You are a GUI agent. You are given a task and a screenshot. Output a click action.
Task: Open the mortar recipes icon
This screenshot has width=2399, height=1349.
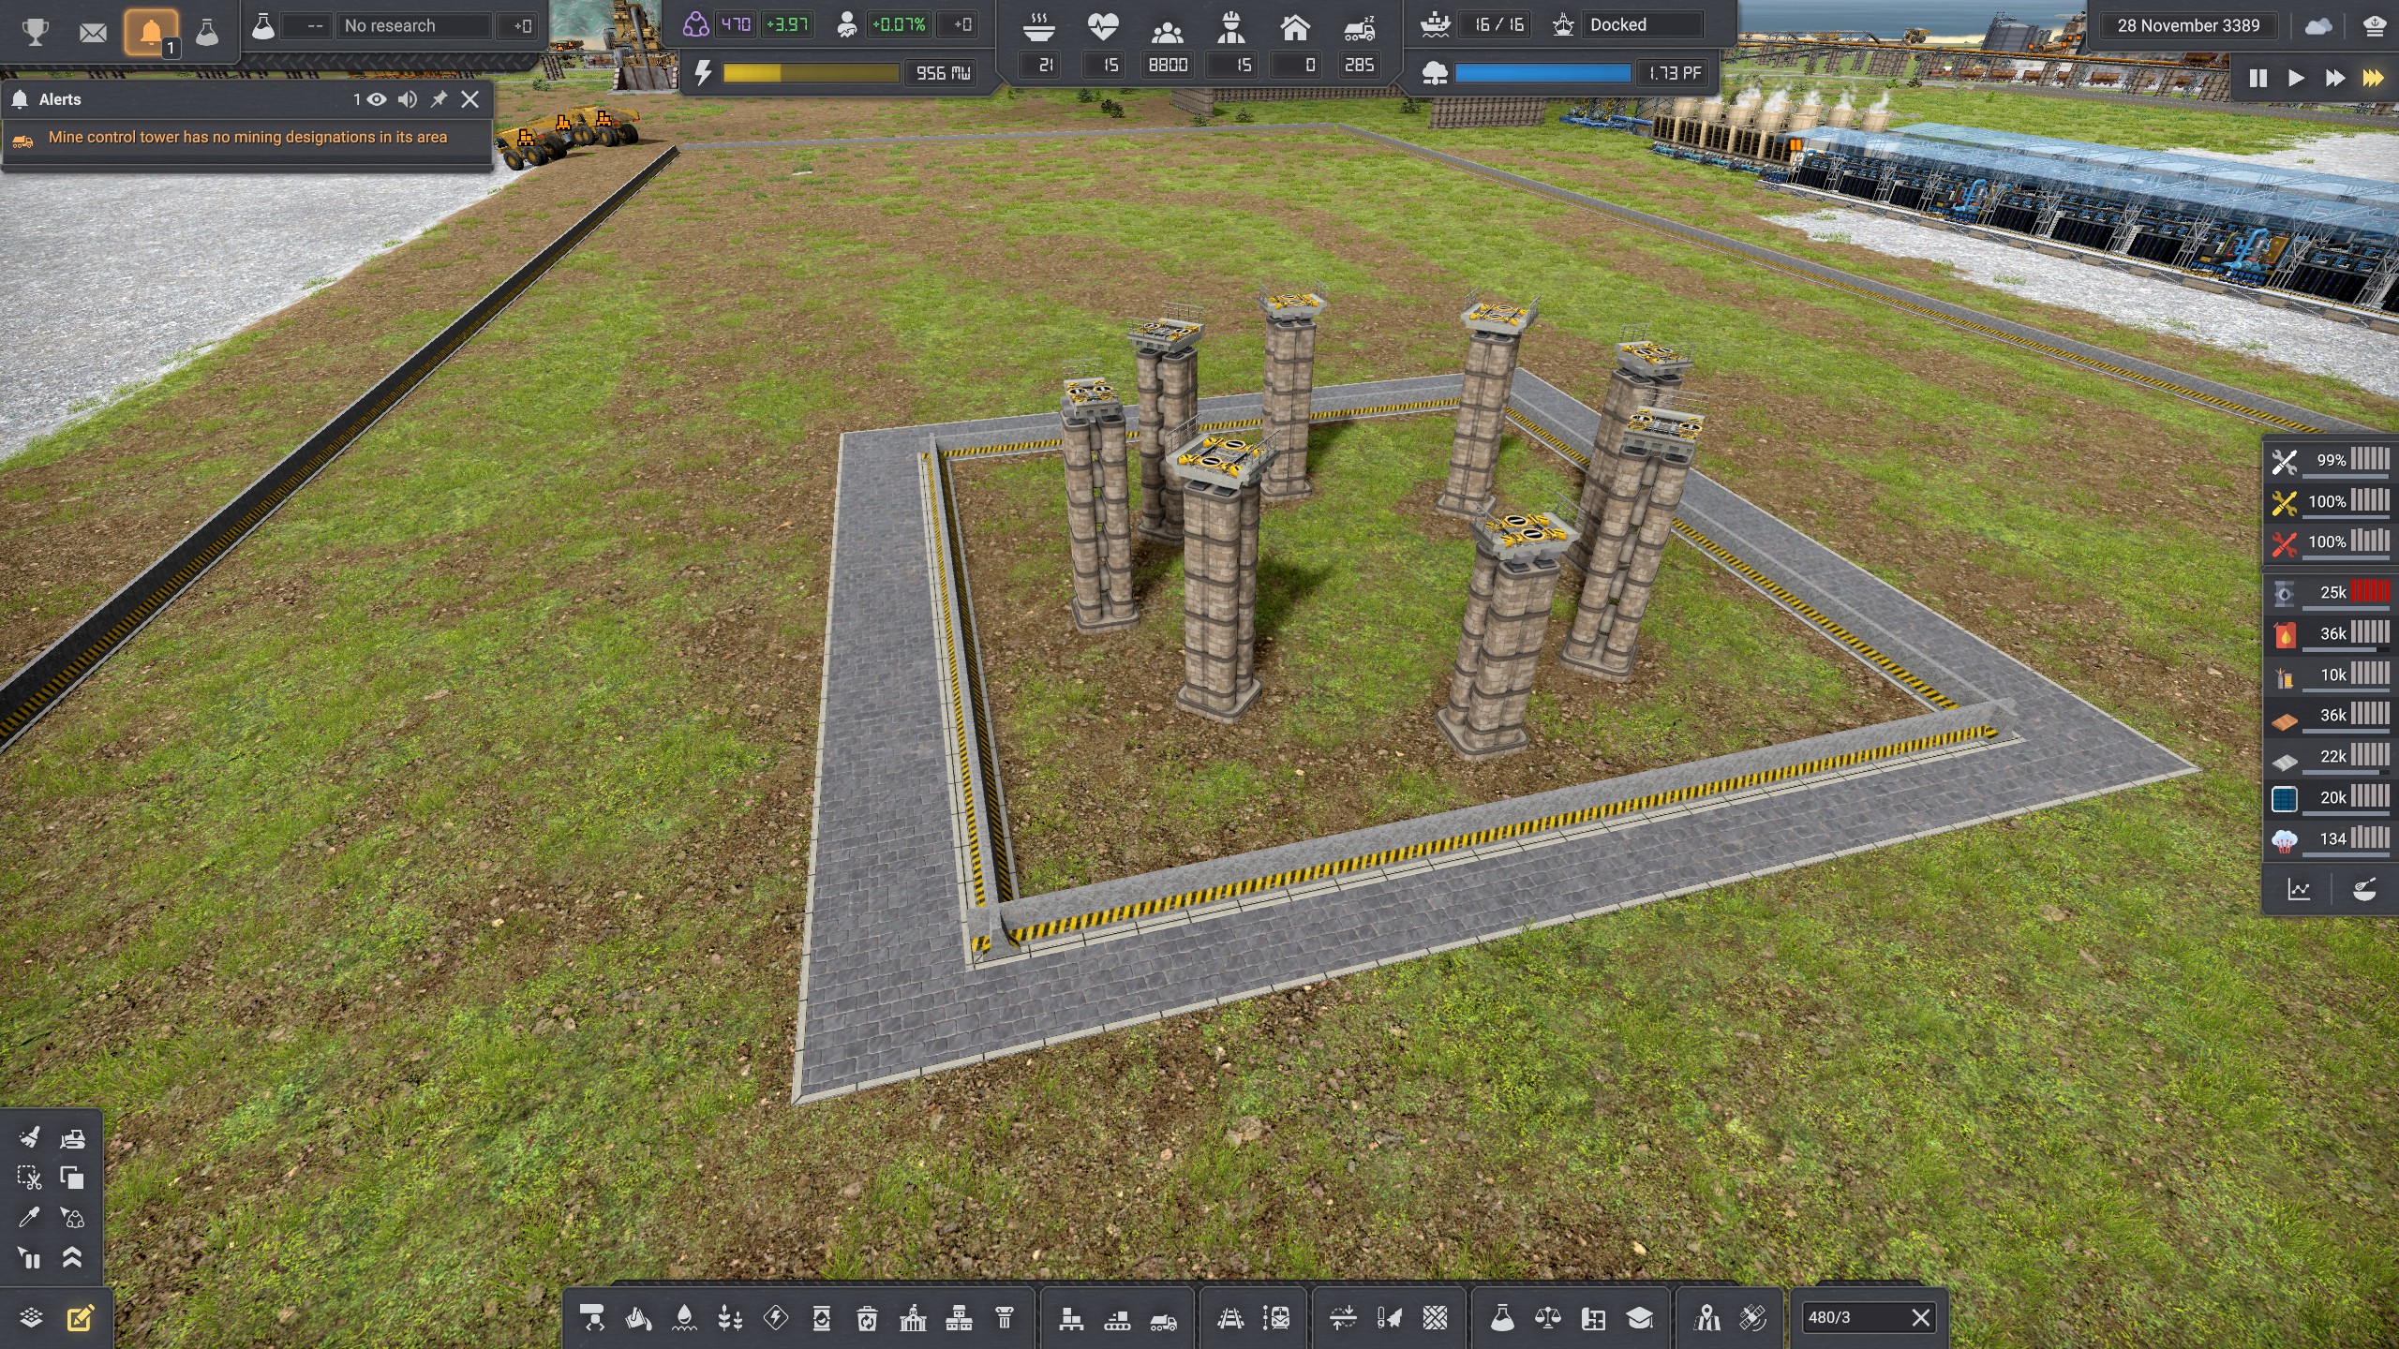2364,889
